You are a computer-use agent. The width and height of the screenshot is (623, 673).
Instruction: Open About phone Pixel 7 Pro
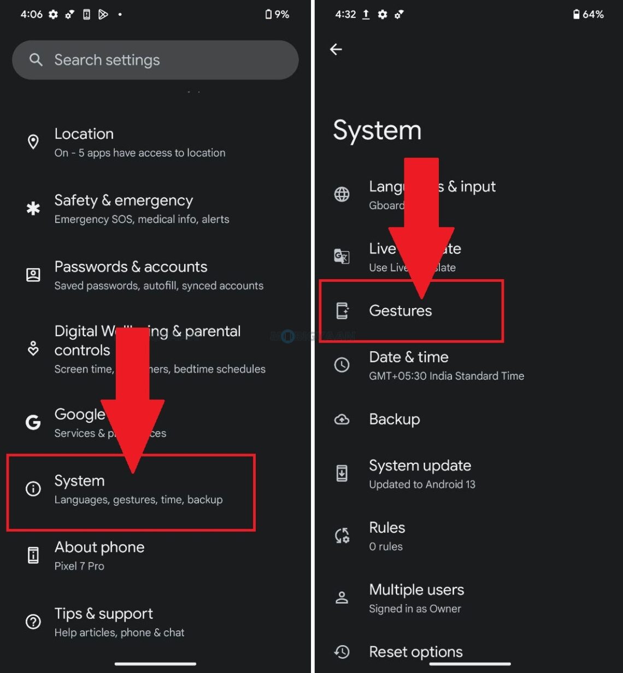99,555
